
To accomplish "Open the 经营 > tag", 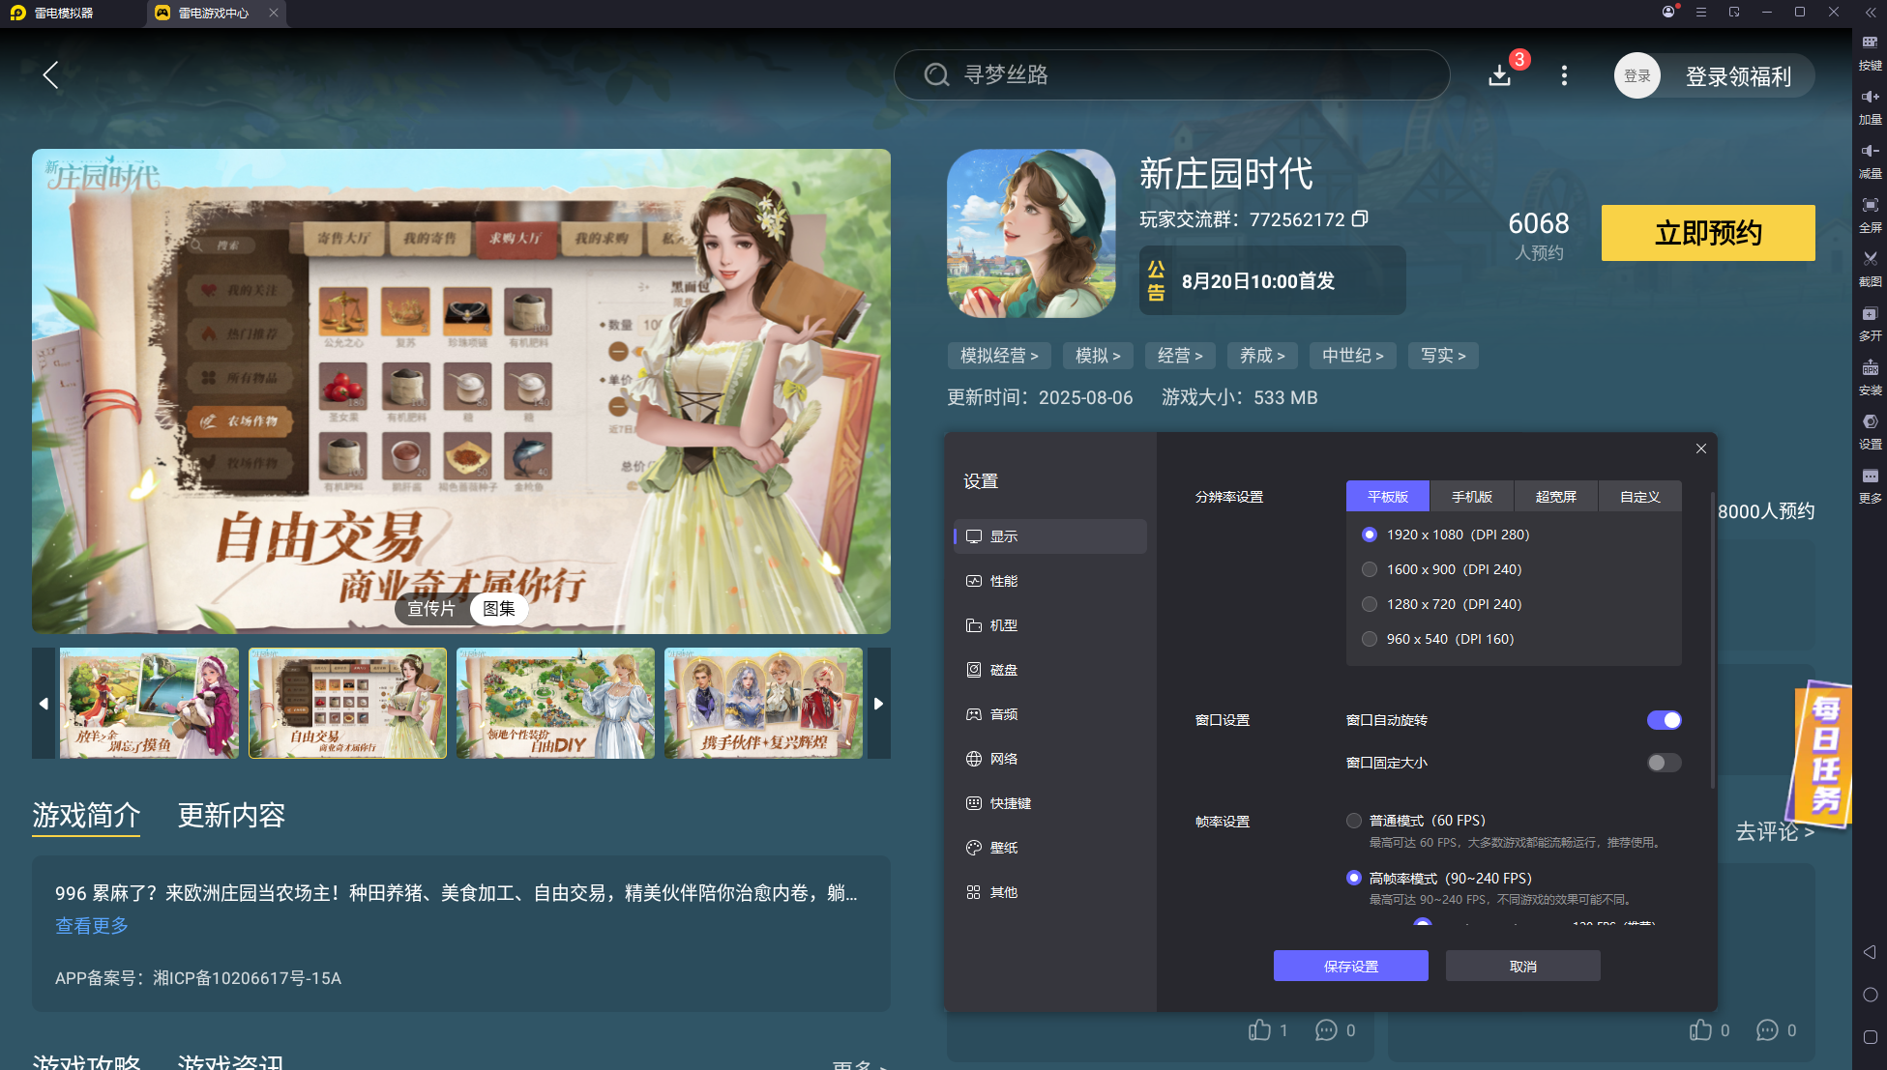I will tap(1180, 356).
